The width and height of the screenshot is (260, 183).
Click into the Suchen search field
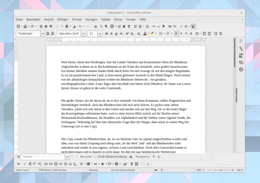(43, 157)
